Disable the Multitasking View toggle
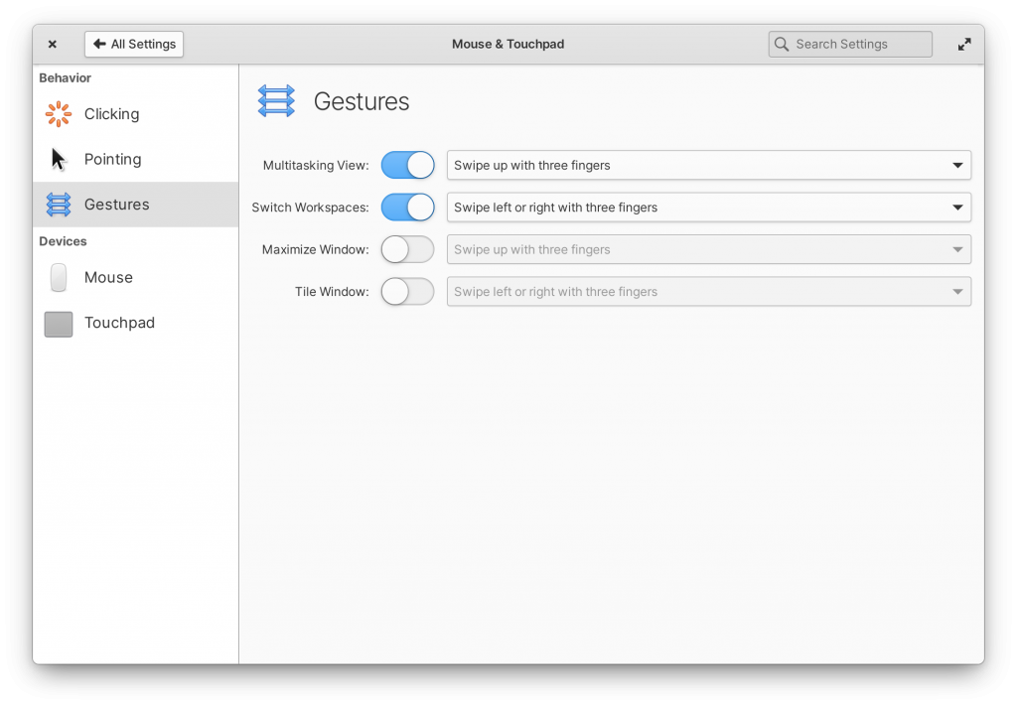 coord(407,165)
